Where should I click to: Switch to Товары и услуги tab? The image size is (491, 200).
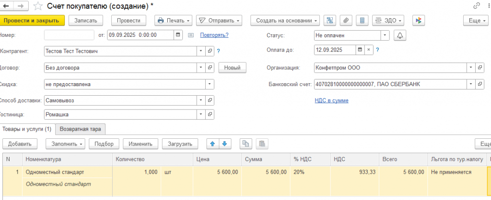(x=28, y=129)
